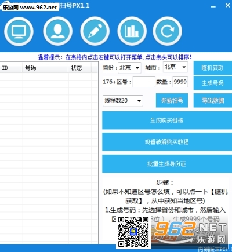Viewport: 232px width, 252px height.
Task: Click the 随机获取 button
Action: click(x=213, y=68)
